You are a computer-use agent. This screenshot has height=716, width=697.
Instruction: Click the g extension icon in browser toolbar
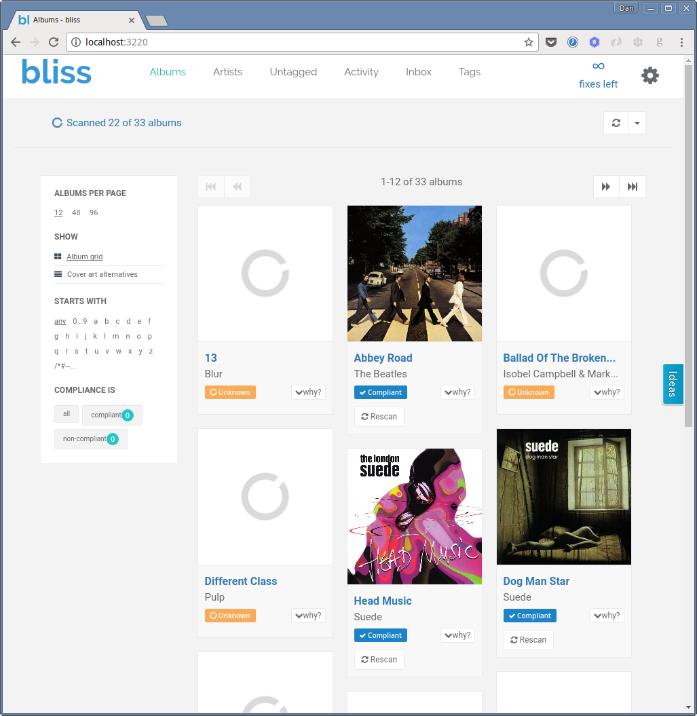tap(659, 43)
